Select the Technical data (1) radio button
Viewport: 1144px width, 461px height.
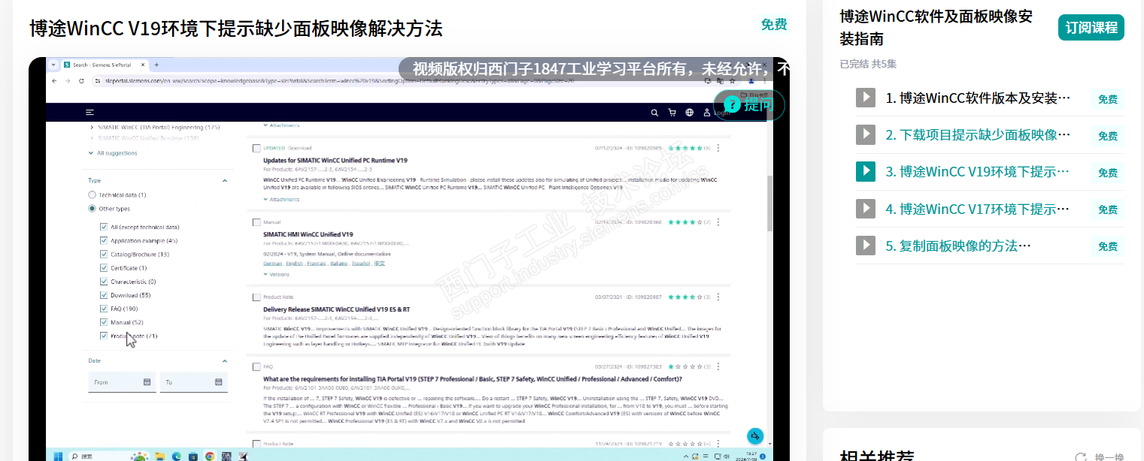pos(92,195)
